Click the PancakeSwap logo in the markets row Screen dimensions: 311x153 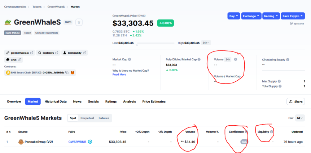[21, 142]
